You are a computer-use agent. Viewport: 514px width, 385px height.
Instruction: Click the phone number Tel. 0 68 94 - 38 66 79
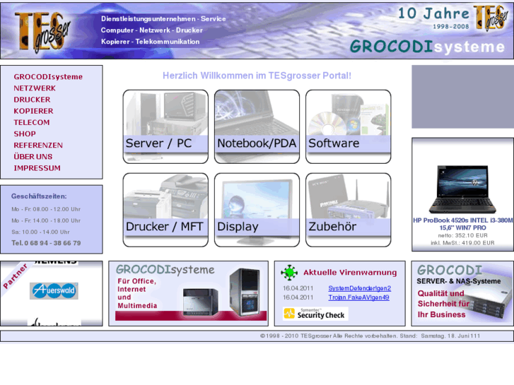click(46, 243)
